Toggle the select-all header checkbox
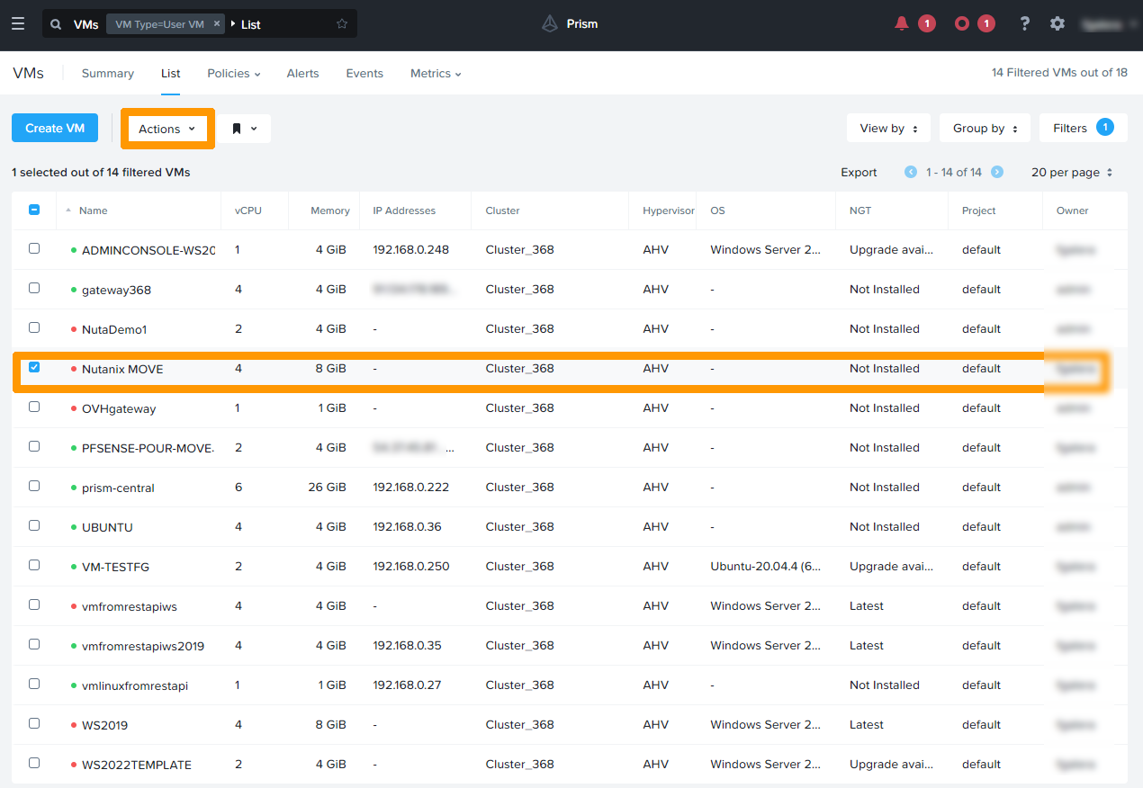Screen dimensions: 1143x788 pyautogui.click(x=34, y=210)
